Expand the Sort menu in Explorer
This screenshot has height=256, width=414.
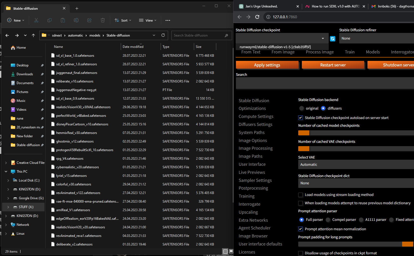click(x=123, y=20)
